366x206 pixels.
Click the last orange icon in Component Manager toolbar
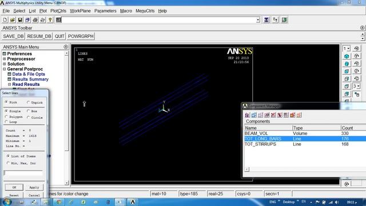coord(299,115)
